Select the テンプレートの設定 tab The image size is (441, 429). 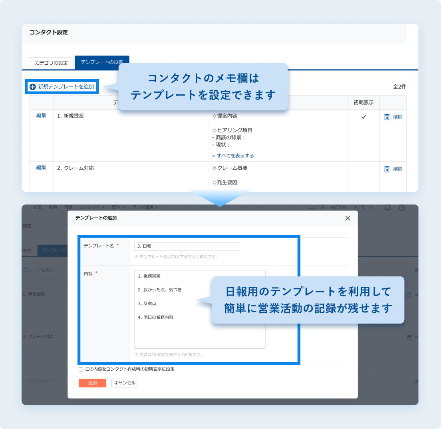[x=101, y=62]
